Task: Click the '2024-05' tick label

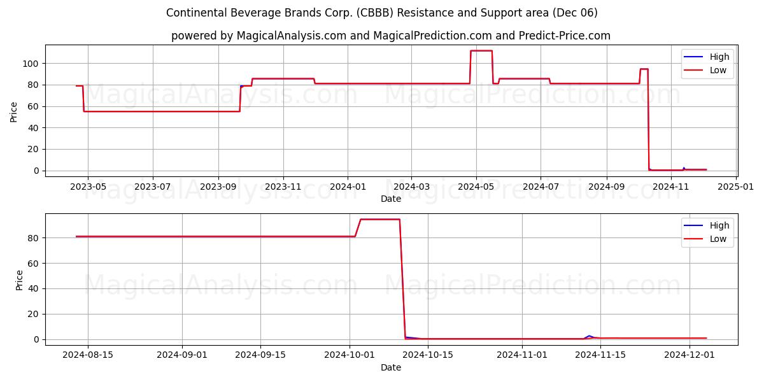Action: [476, 187]
